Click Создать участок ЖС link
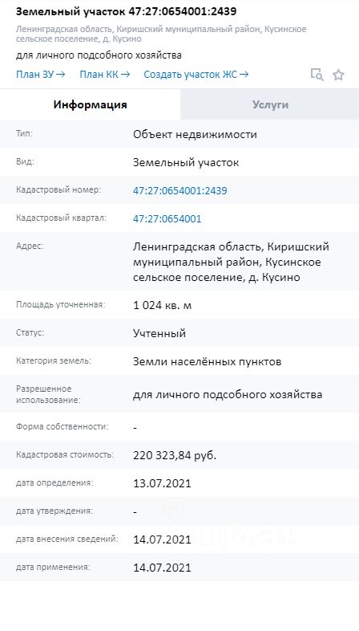Screen dimensions: 359x631 point(196,75)
